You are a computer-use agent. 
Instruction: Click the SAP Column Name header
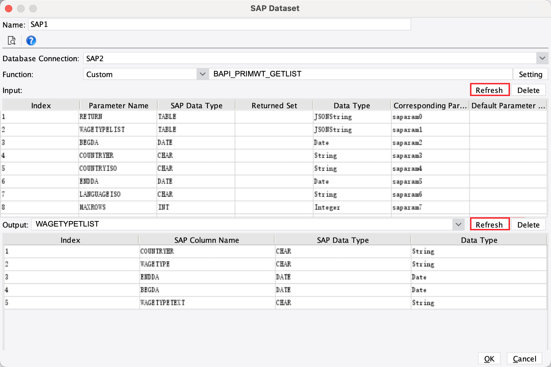(x=207, y=240)
